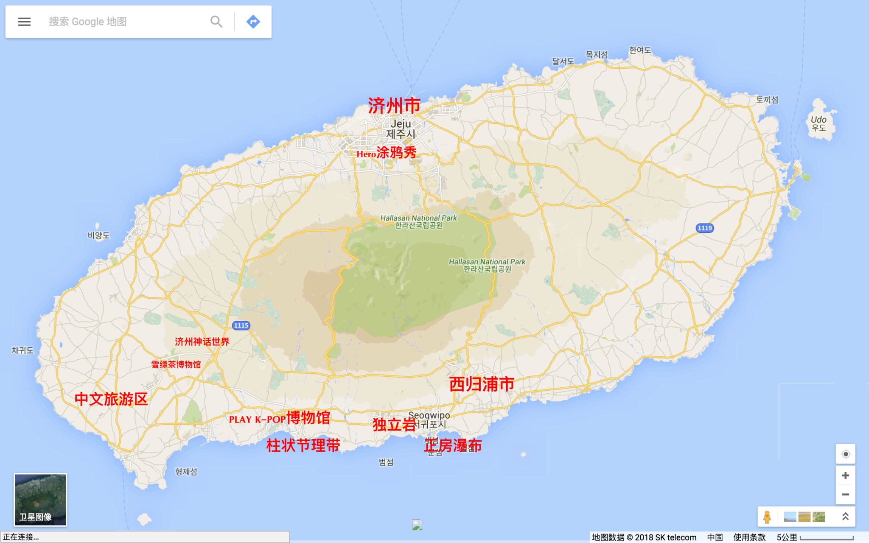Viewport: 869px width, 543px height.
Task: Click the 中国 region link
Action: [715, 537]
